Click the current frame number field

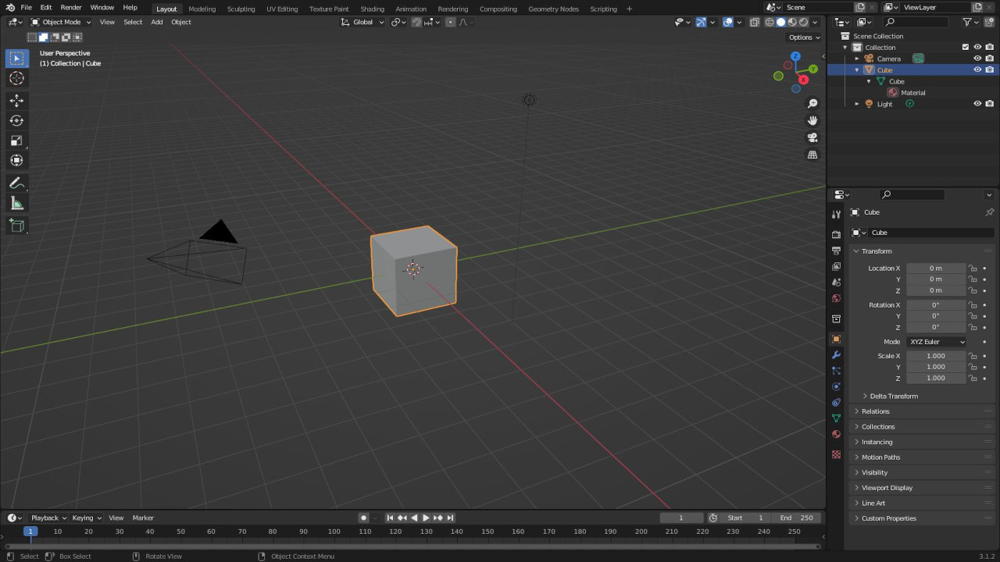[x=680, y=518]
